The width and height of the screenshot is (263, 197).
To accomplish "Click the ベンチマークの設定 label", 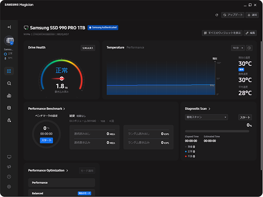I will pos(46,116).
